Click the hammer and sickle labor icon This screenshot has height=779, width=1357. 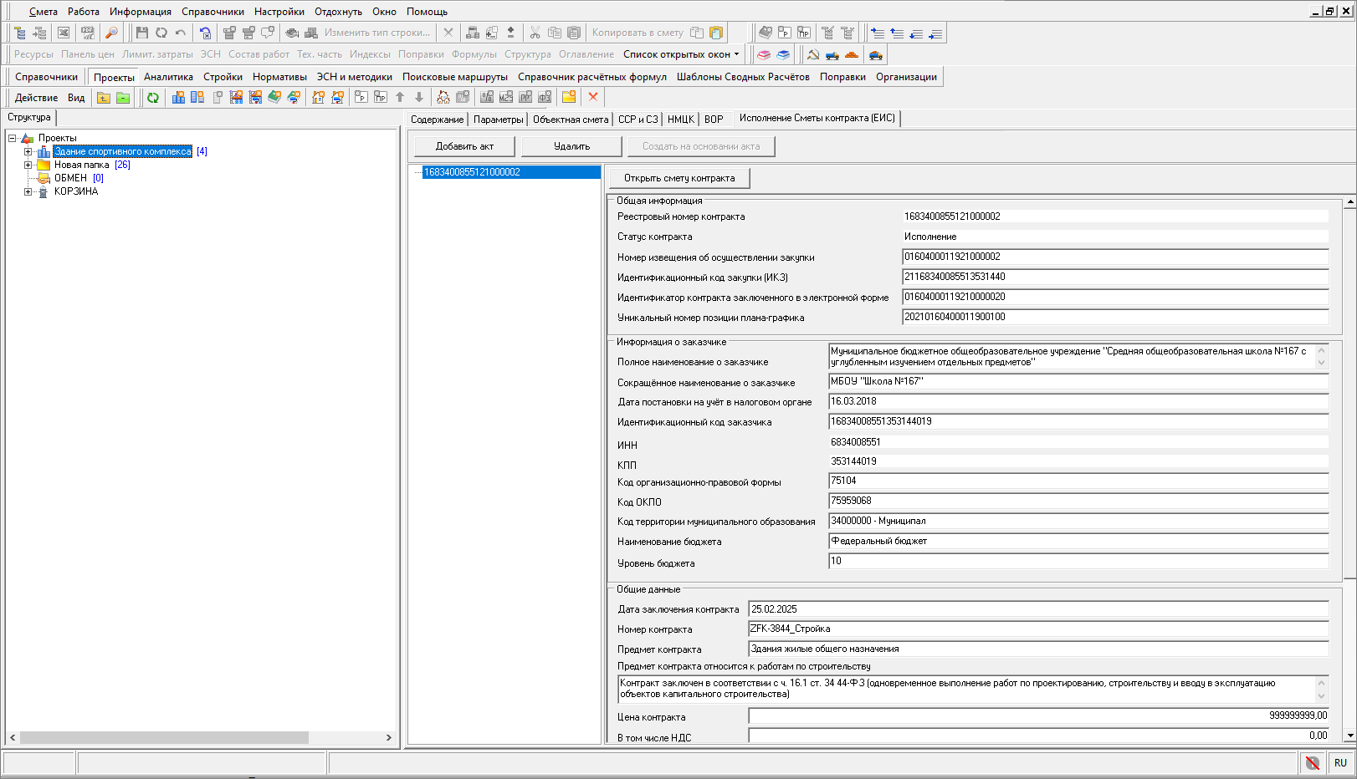pyautogui.click(x=812, y=55)
